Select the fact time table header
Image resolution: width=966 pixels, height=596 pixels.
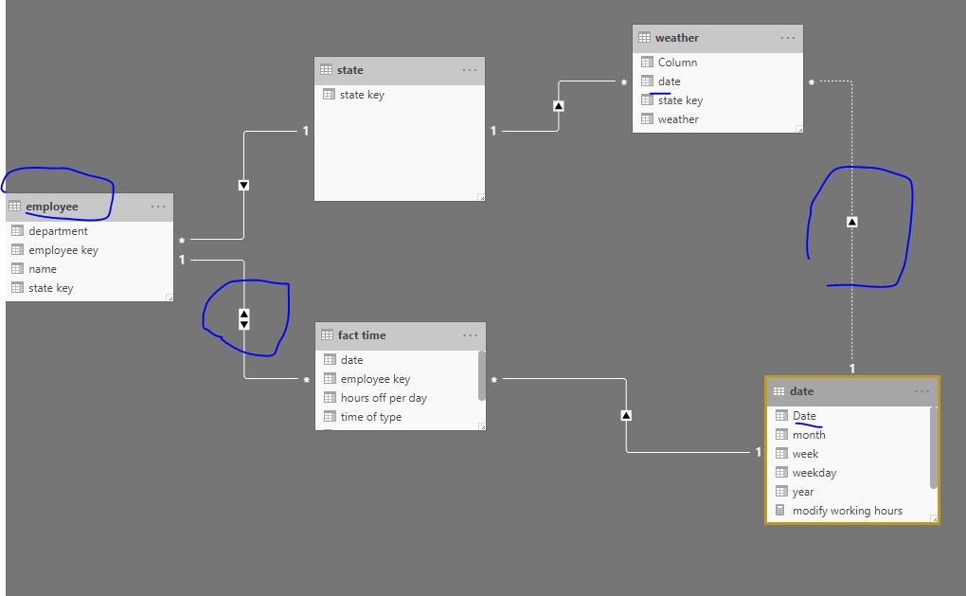tap(401, 336)
